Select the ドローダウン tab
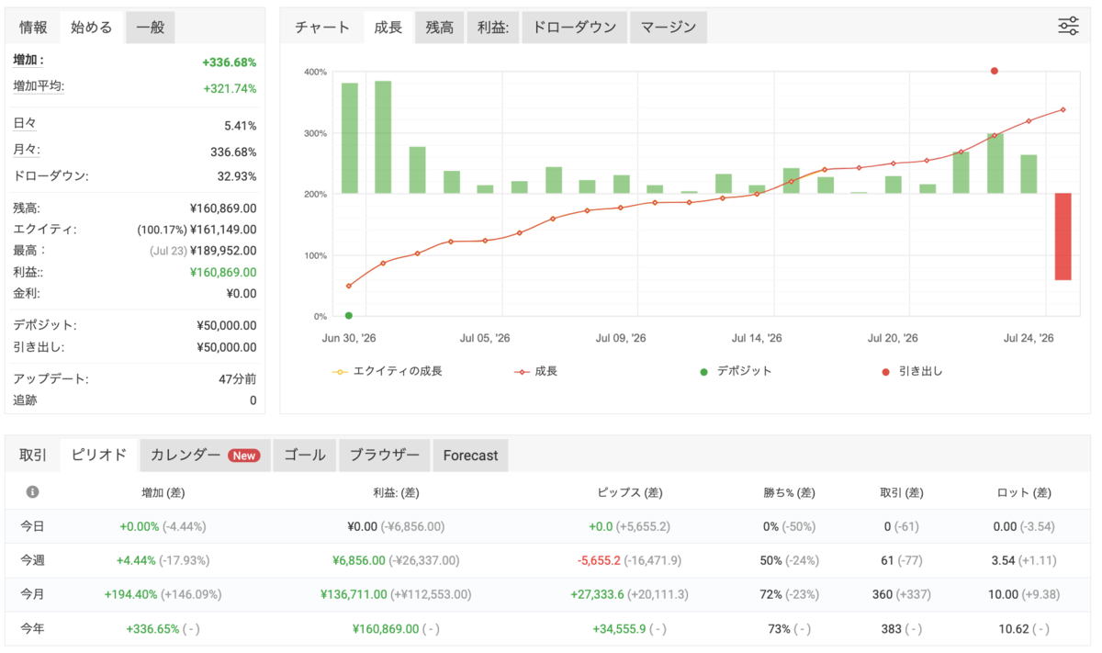The width and height of the screenshot is (1102, 653). (x=575, y=28)
